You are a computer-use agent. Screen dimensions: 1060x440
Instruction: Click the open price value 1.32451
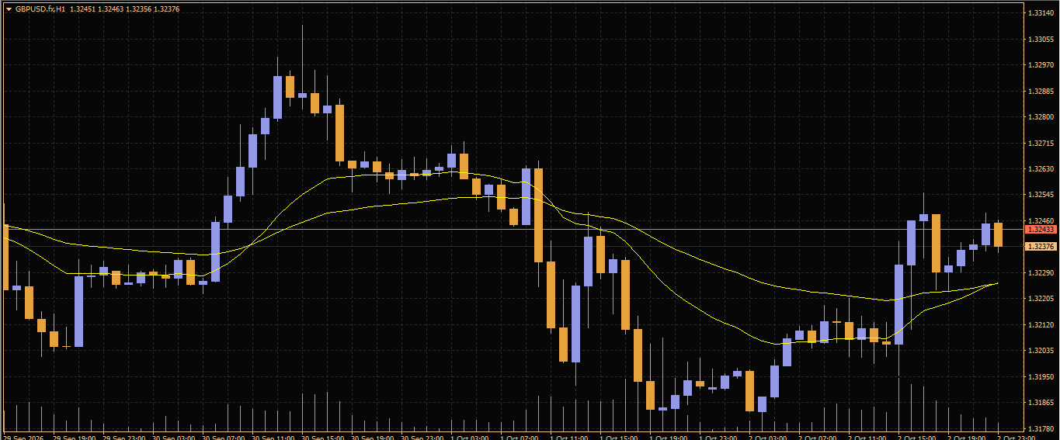tap(82, 9)
